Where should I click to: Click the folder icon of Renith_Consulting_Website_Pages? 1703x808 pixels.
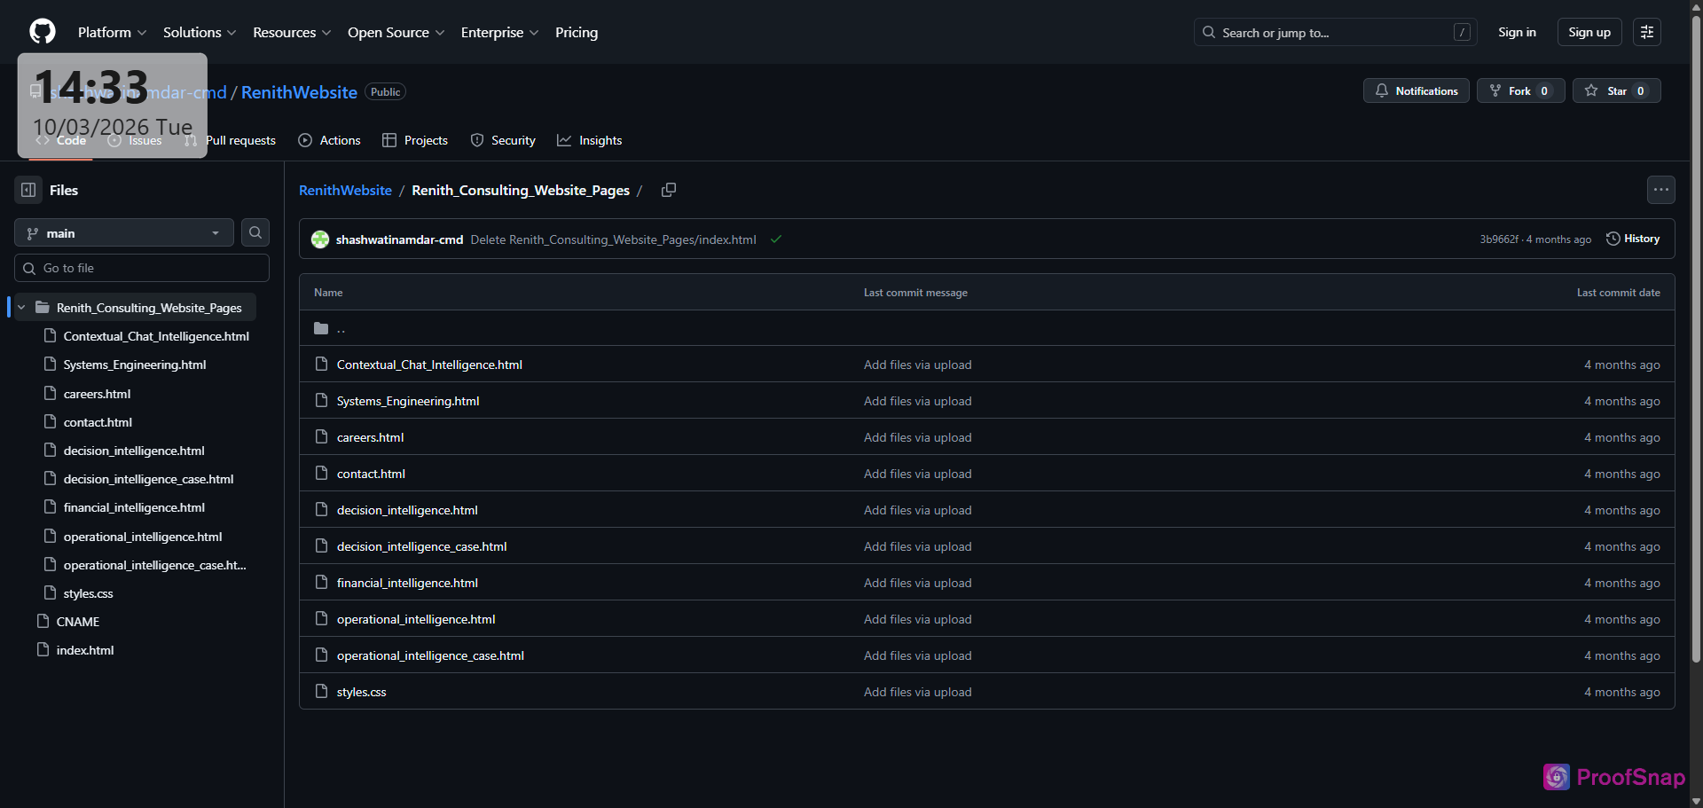(42, 308)
